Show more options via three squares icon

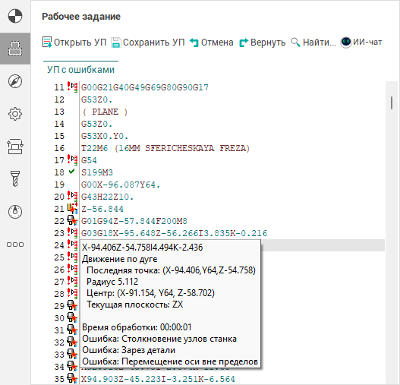tap(15, 245)
